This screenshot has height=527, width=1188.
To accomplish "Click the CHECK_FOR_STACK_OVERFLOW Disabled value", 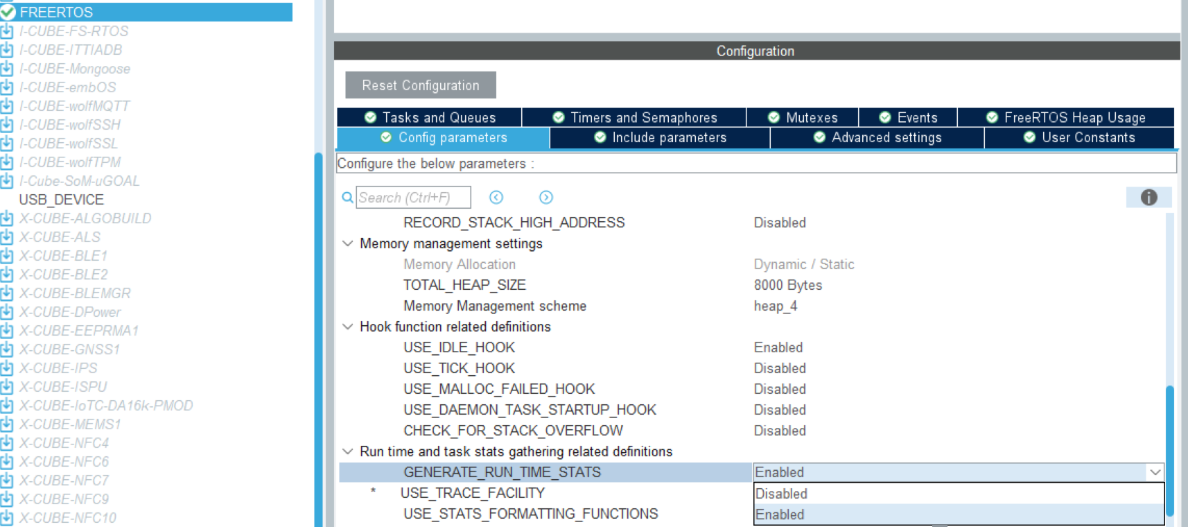I will (780, 431).
